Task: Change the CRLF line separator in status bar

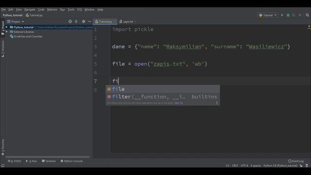Action: point(235,165)
